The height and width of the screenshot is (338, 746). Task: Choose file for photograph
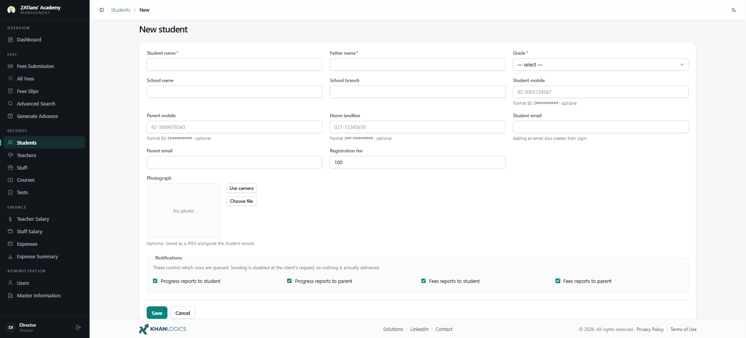point(241,201)
